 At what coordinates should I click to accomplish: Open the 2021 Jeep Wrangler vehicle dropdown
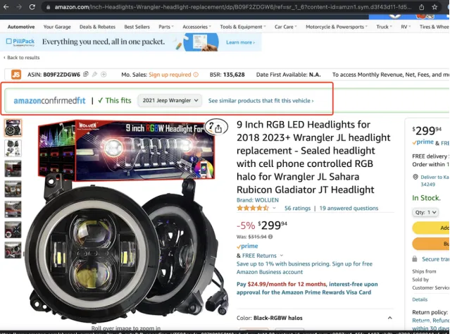(x=170, y=101)
